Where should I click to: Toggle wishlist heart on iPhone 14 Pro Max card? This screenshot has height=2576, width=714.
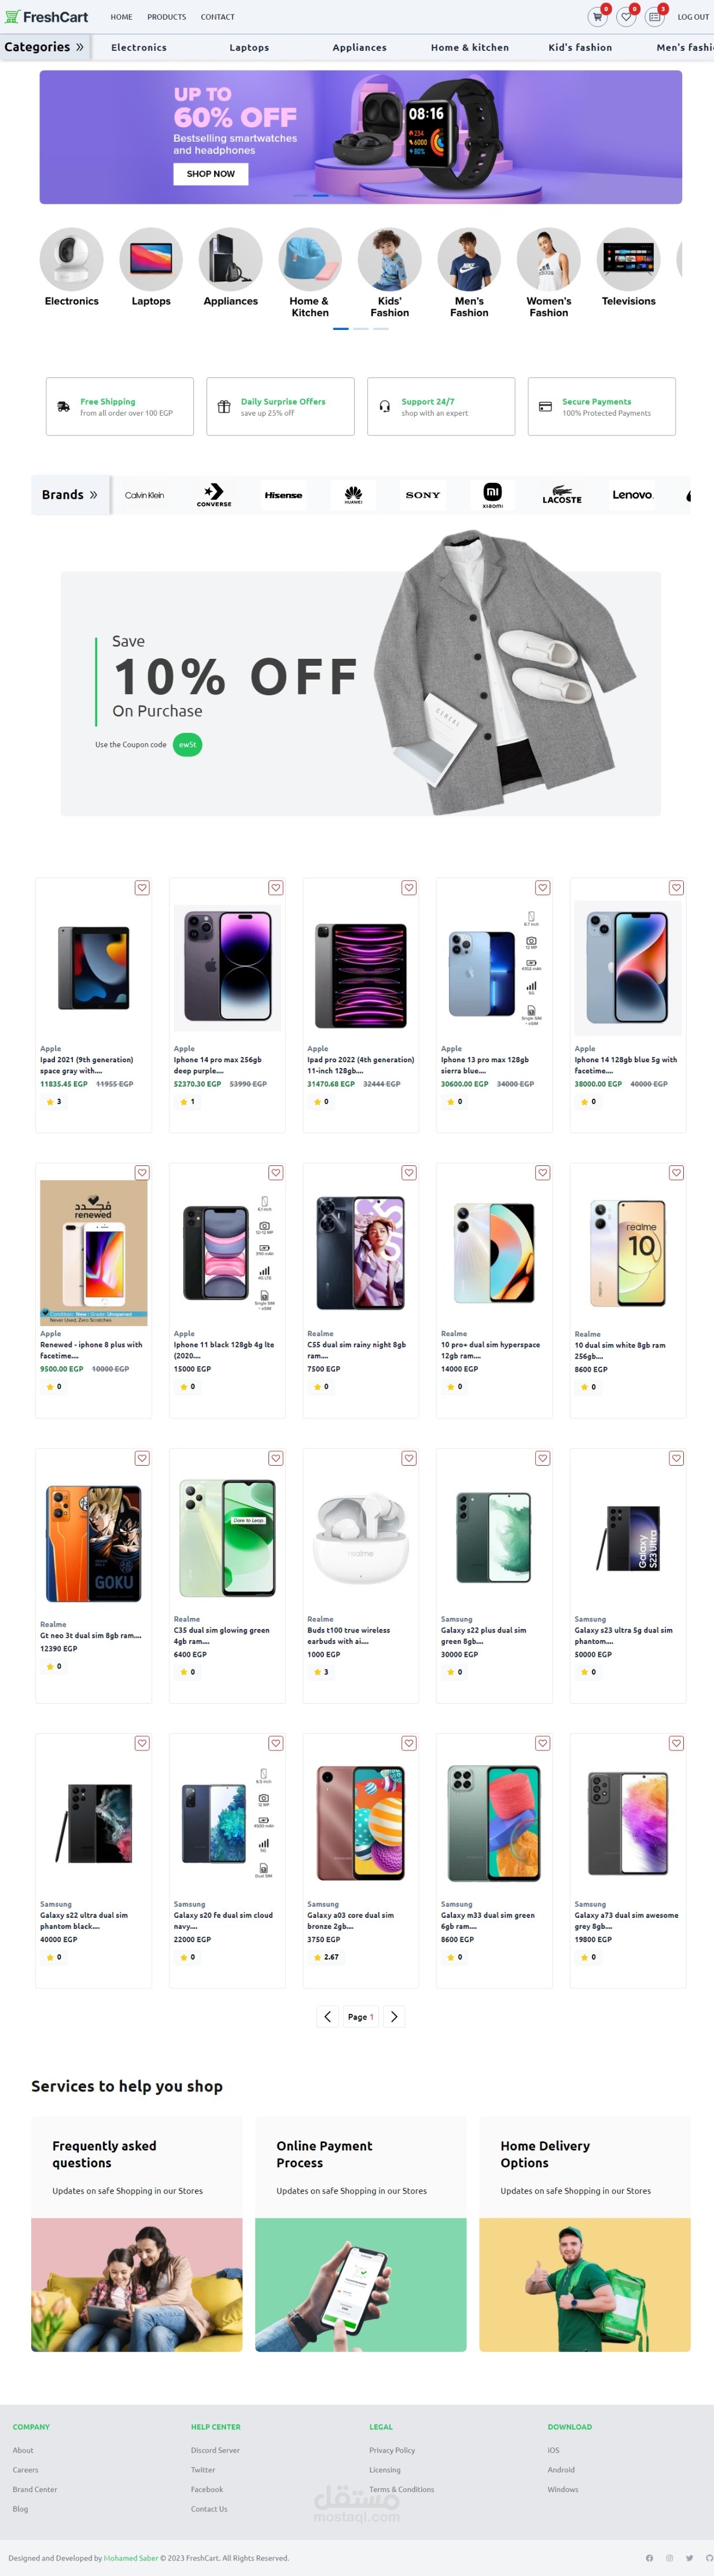click(x=276, y=887)
